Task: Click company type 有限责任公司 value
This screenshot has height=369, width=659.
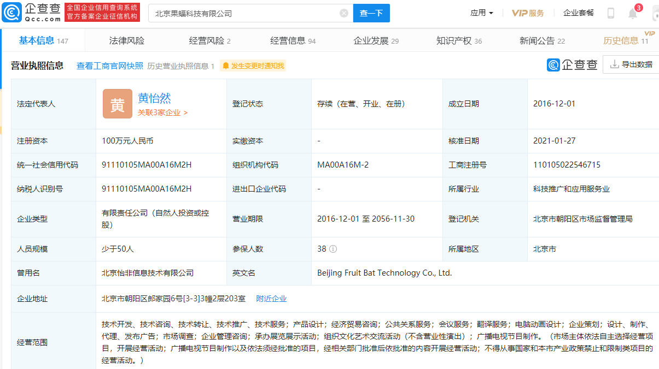Action: [155, 219]
